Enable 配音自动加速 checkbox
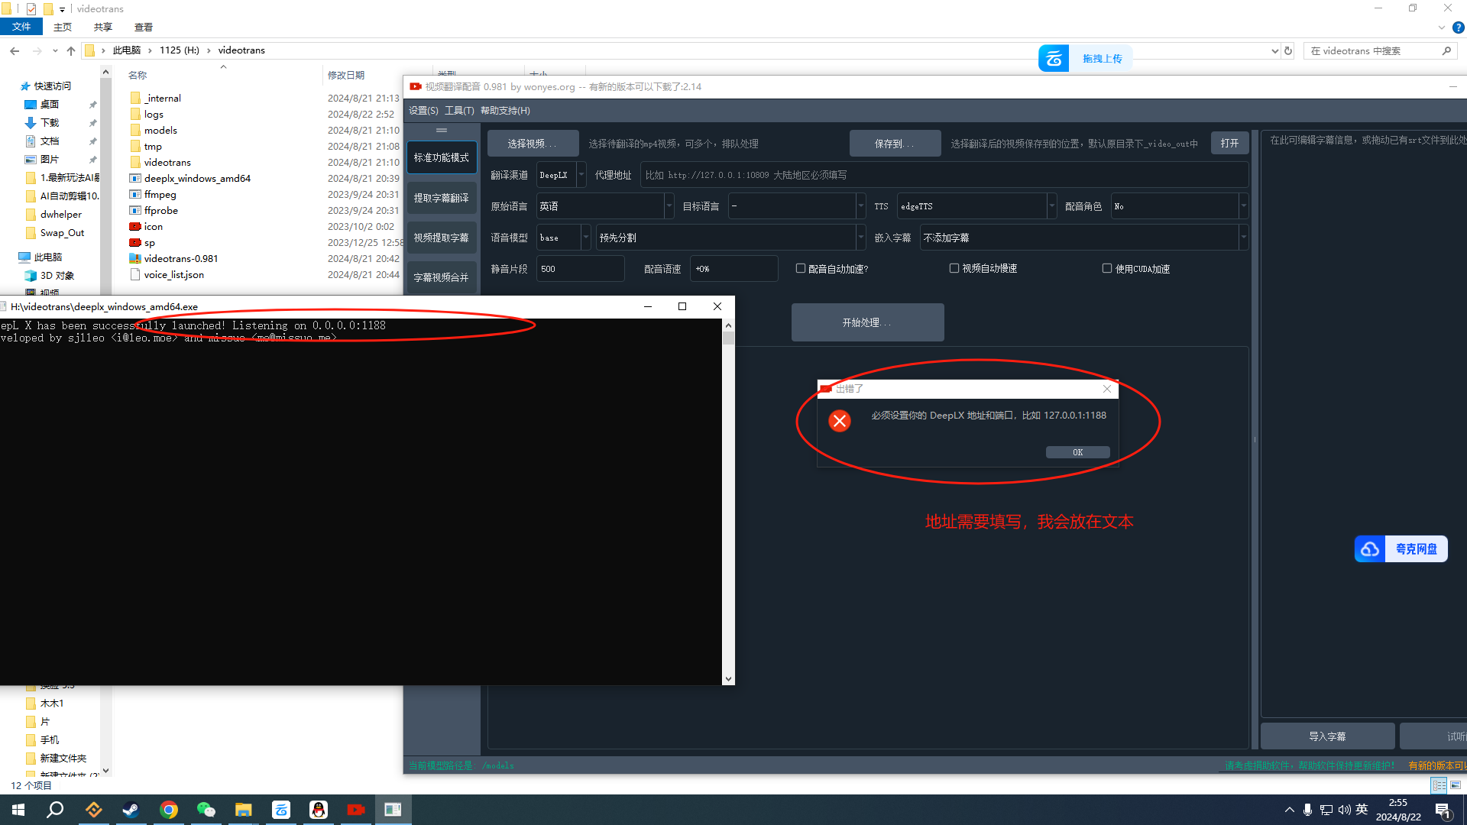Viewport: 1467px width, 825px height. 801,268
